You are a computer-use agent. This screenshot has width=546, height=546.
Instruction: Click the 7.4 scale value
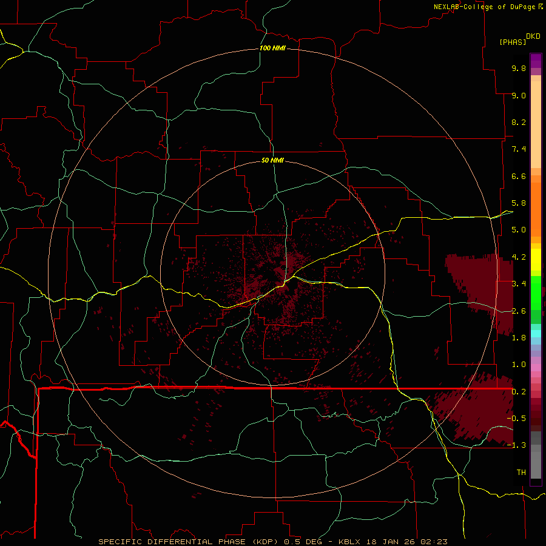[x=519, y=149]
